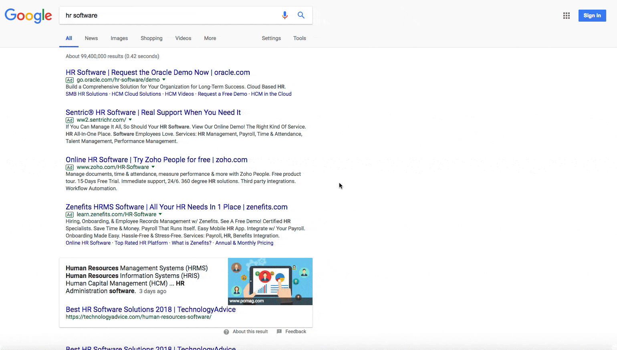The height and width of the screenshot is (350, 617).
Task: Click the Ad badge beside www.zoho.com
Action: (x=70, y=167)
